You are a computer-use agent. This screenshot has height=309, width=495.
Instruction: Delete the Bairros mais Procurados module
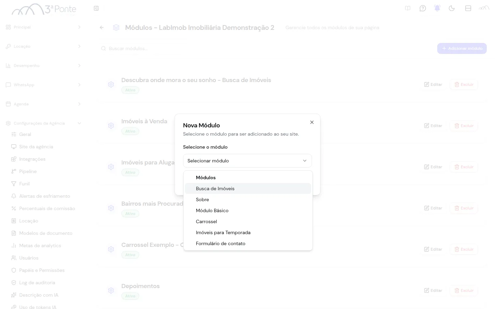coord(464,208)
